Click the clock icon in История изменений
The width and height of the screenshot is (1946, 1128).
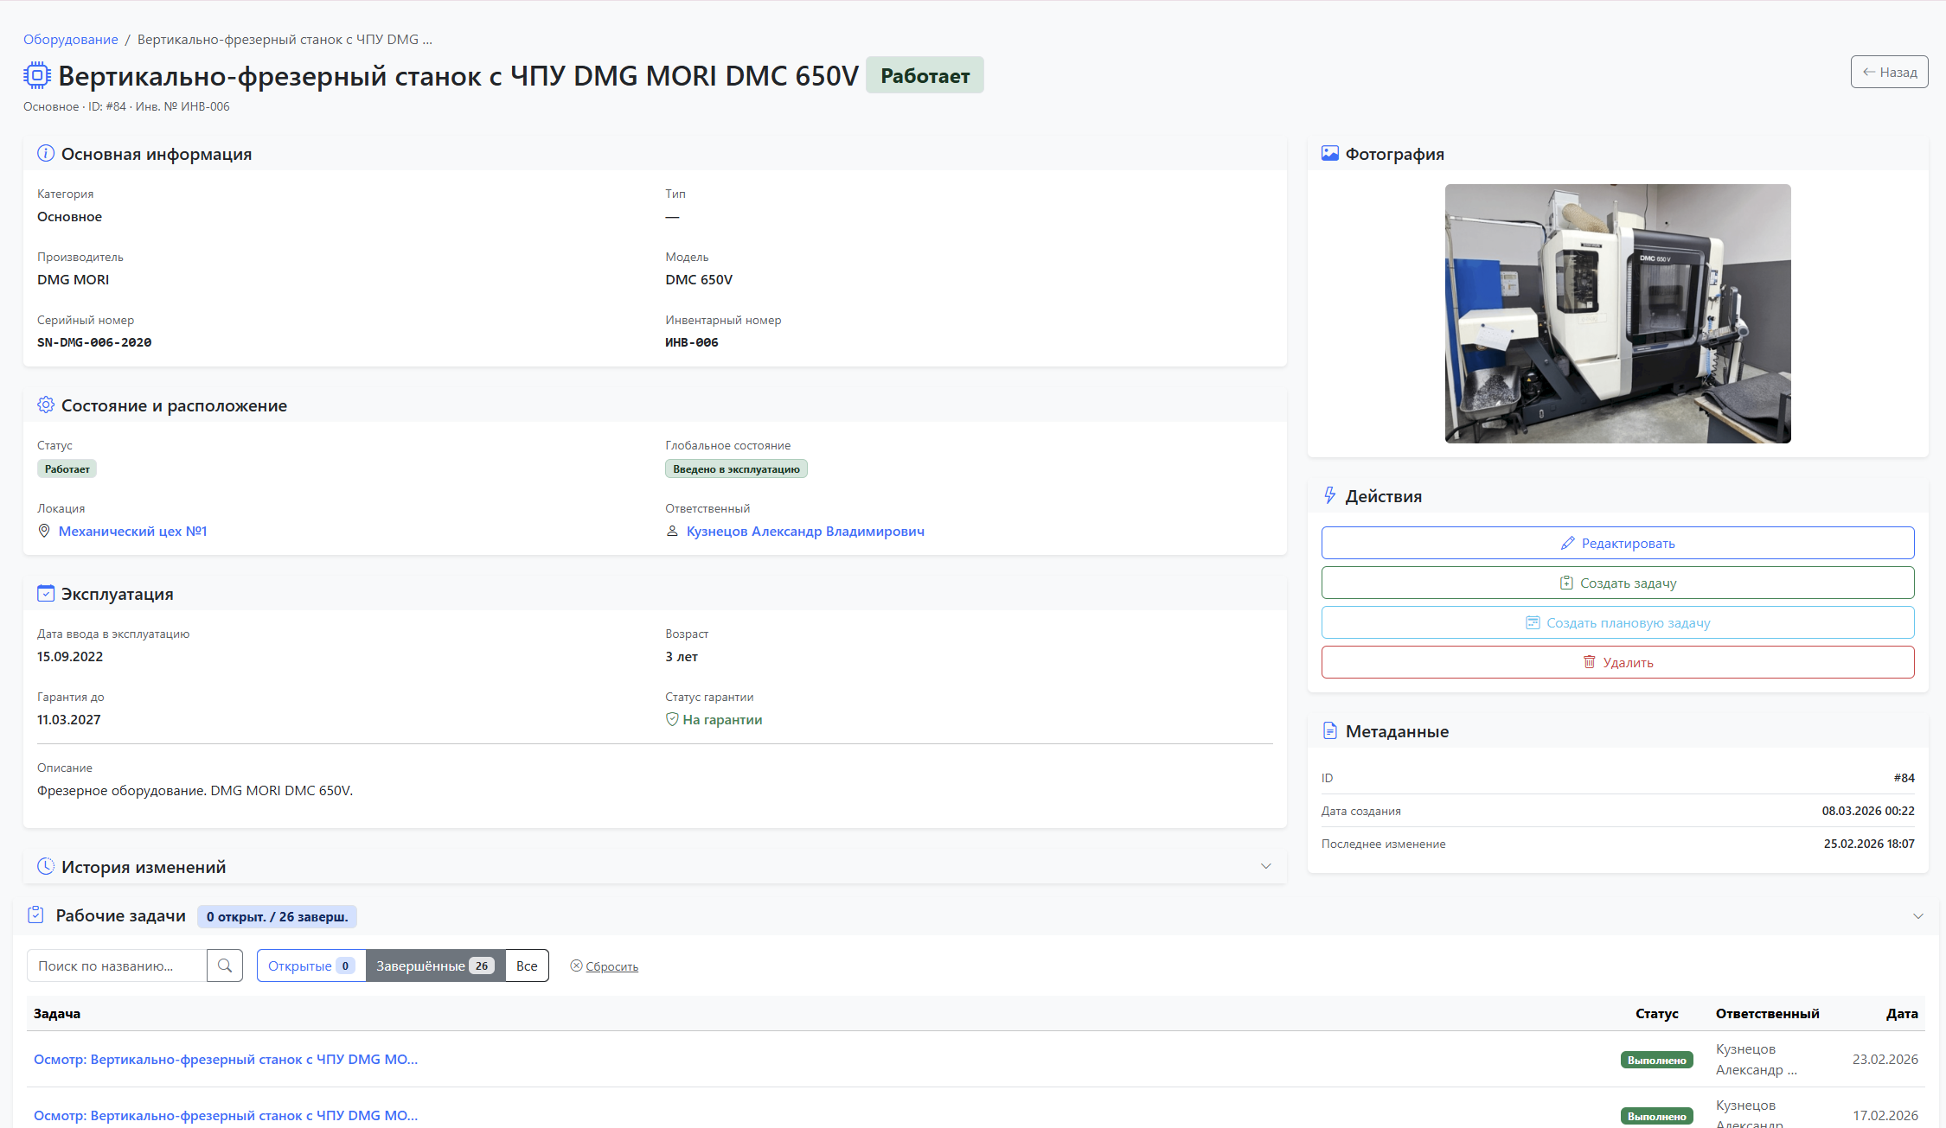coord(46,866)
